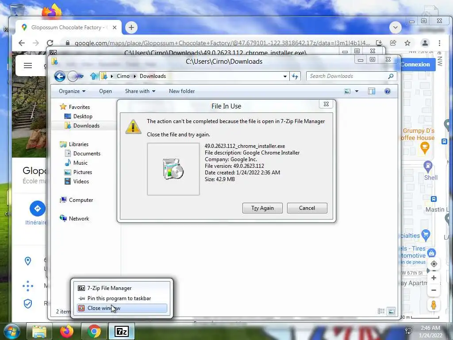Click Open in Explorer toolbar
This screenshot has width=453, height=340.
click(105, 91)
